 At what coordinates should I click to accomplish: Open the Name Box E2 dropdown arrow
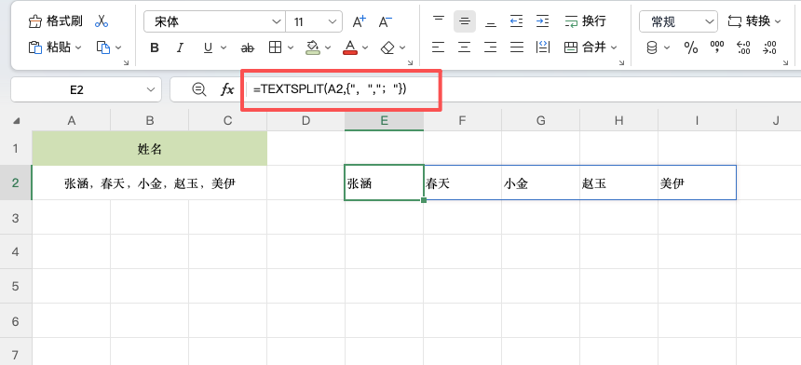pos(151,89)
